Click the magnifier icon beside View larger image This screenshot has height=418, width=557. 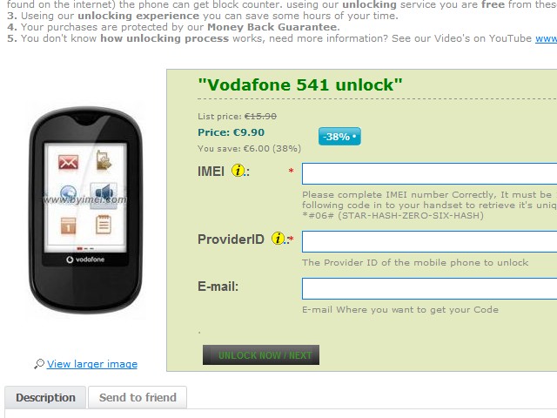pyautogui.click(x=39, y=364)
